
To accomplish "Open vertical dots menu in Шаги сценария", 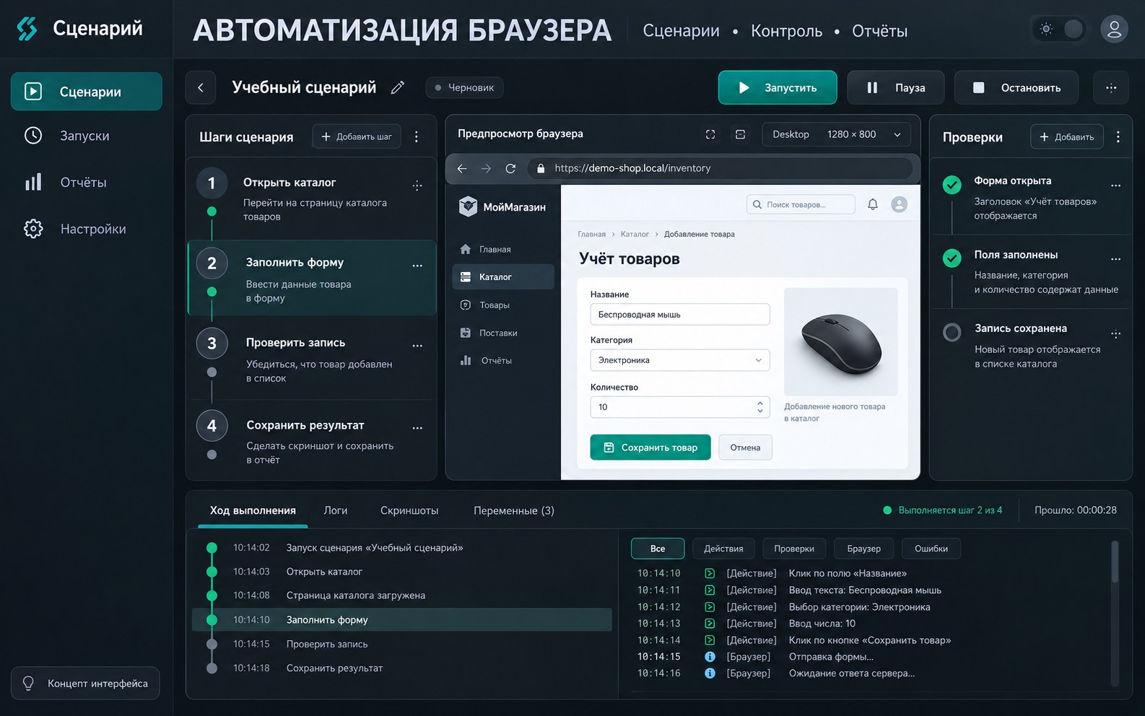I will pyautogui.click(x=417, y=136).
